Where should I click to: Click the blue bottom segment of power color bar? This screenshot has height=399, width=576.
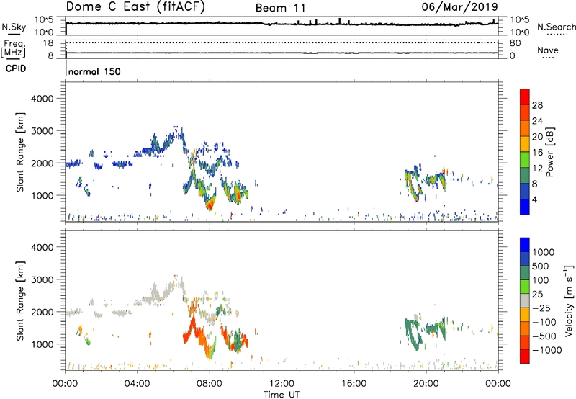(x=525, y=207)
